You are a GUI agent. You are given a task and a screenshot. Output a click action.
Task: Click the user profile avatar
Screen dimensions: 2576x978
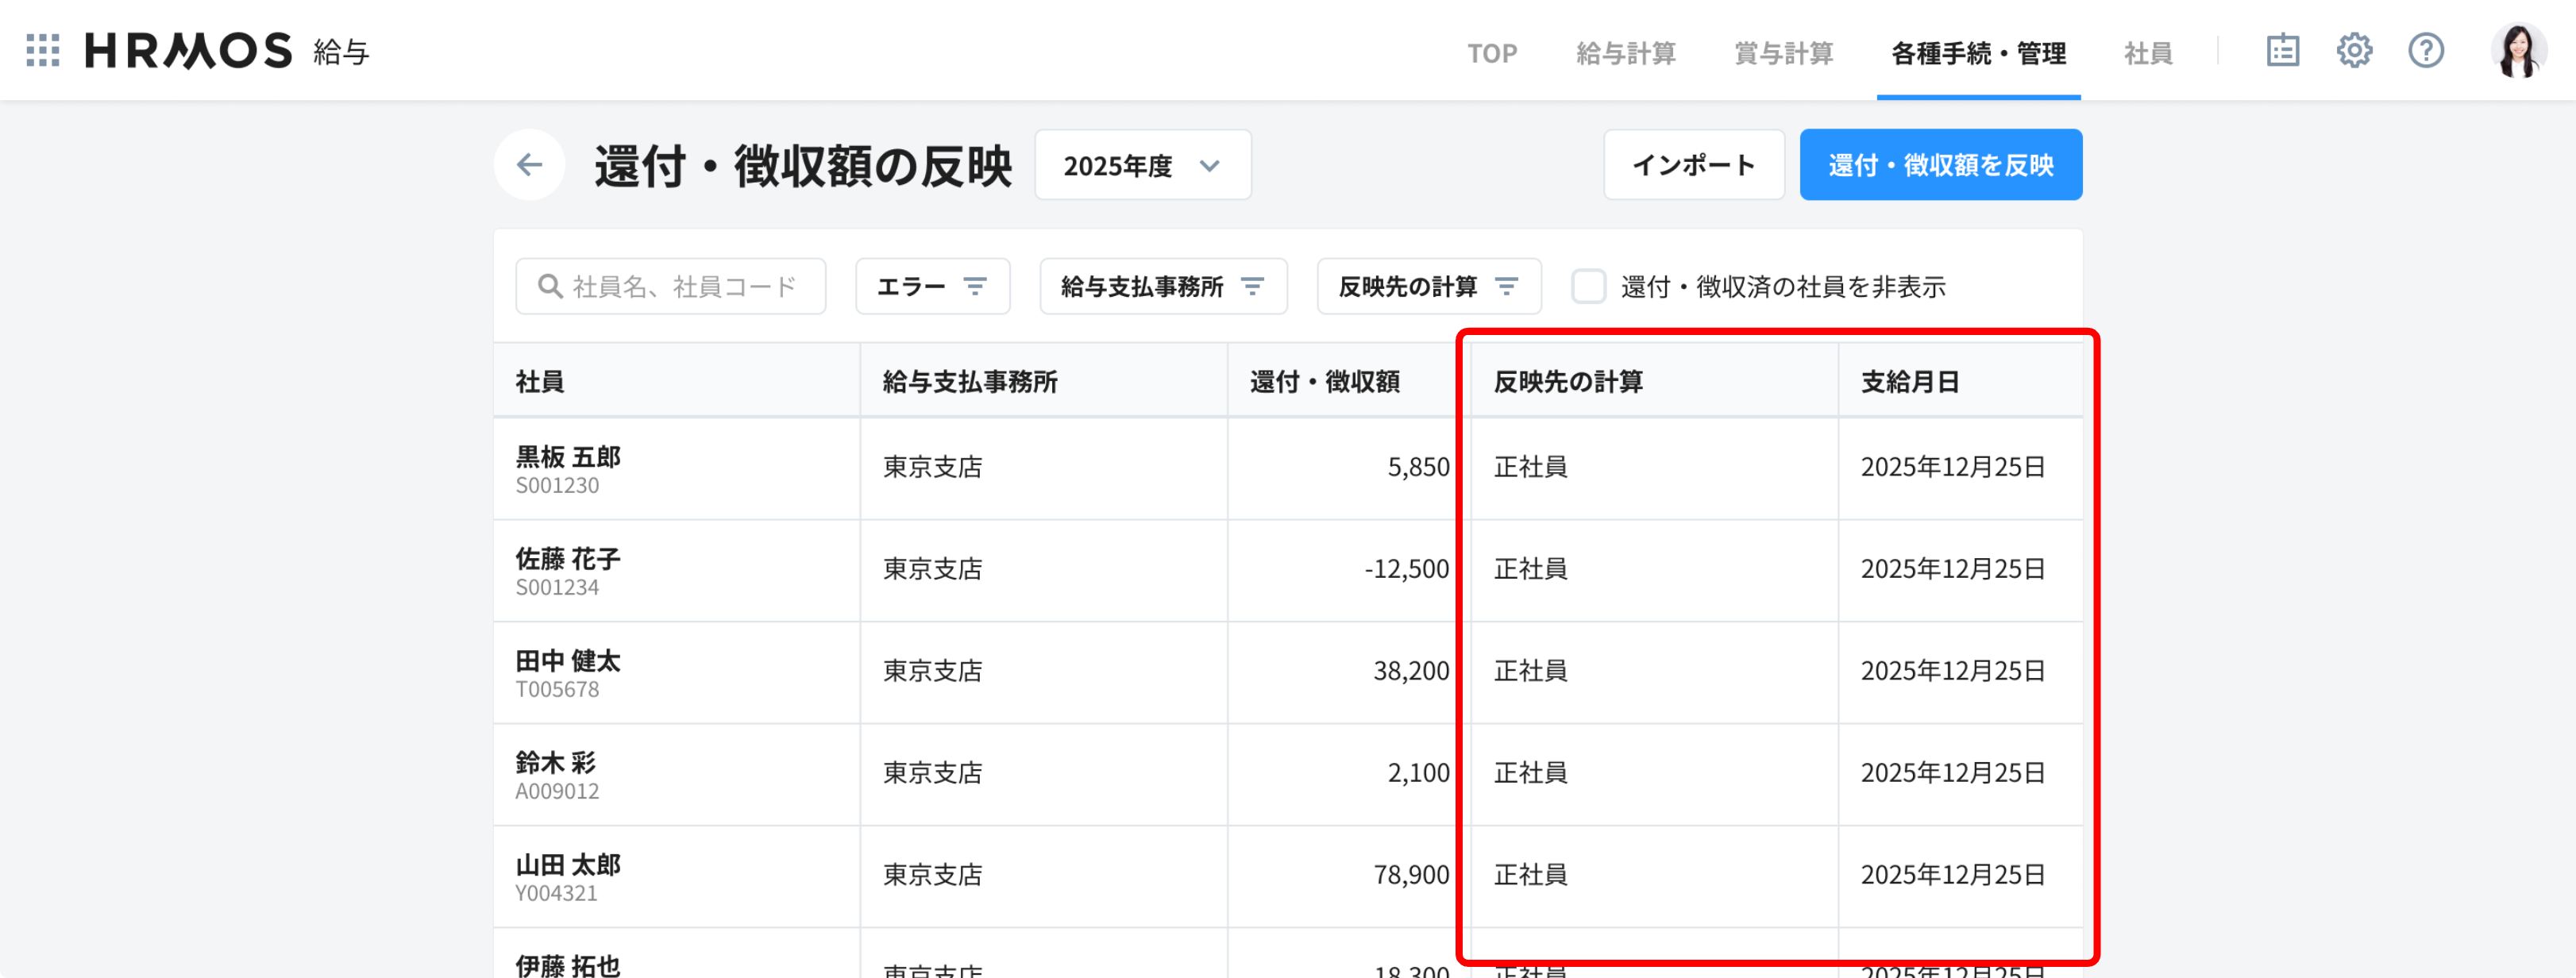click(x=2517, y=50)
